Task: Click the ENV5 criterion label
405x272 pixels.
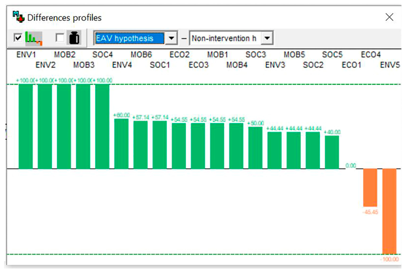Action: [390, 65]
